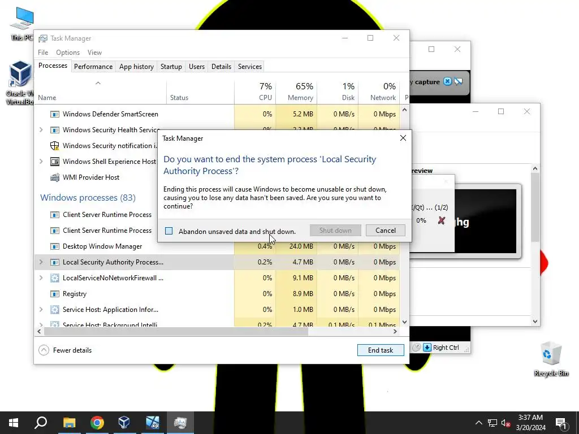The width and height of the screenshot is (579, 434).
Task: Switch to the Users tab
Action: pos(196,67)
